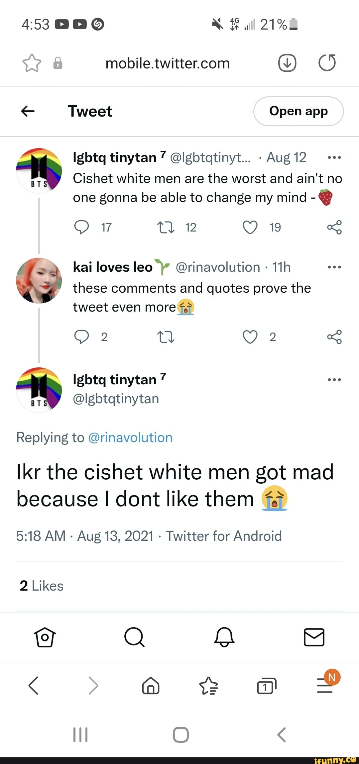Click the @rinavolution replying-to link

point(131,437)
